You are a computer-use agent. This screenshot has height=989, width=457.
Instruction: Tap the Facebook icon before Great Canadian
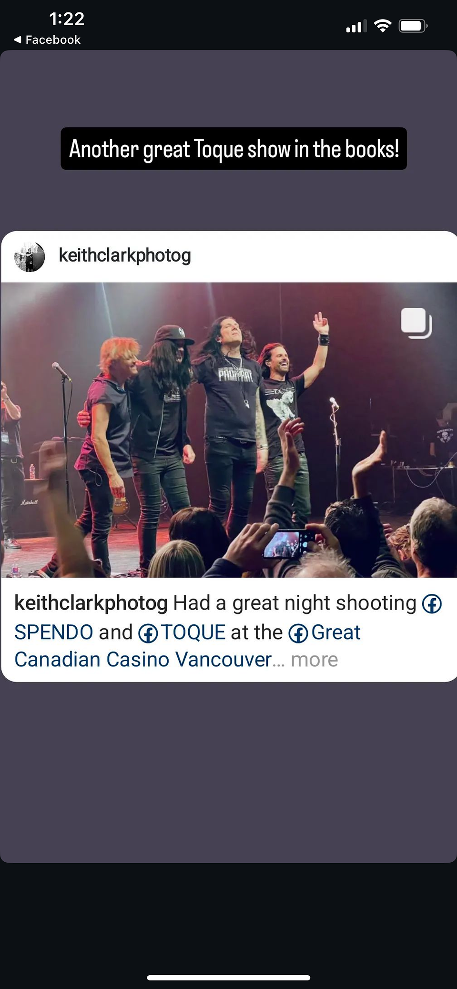click(298, 633)
